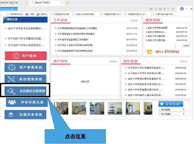
Task: Open the 校内链接 dropdown
Action: 172,110
